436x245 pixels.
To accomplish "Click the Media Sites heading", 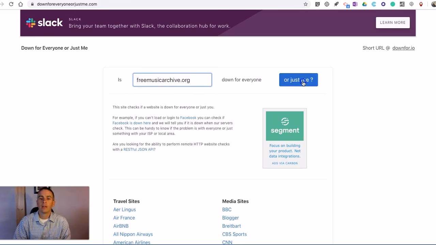I will (235, 201).
